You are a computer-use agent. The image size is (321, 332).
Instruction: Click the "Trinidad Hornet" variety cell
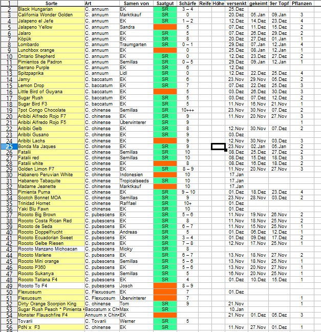pos(50,203)
